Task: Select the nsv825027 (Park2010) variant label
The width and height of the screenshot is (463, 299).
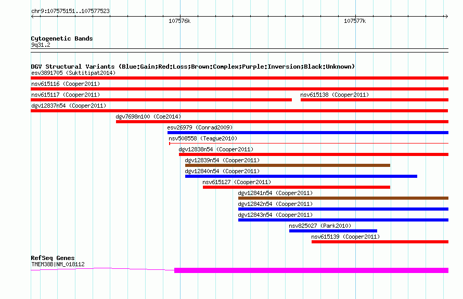Action: tap(320, 226)
